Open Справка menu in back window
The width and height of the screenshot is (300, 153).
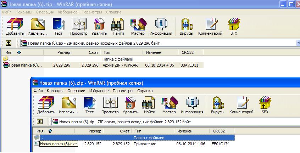tap(113, 12)
